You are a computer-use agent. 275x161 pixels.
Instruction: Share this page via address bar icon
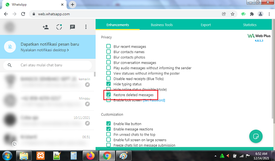(x=224, y=14)
